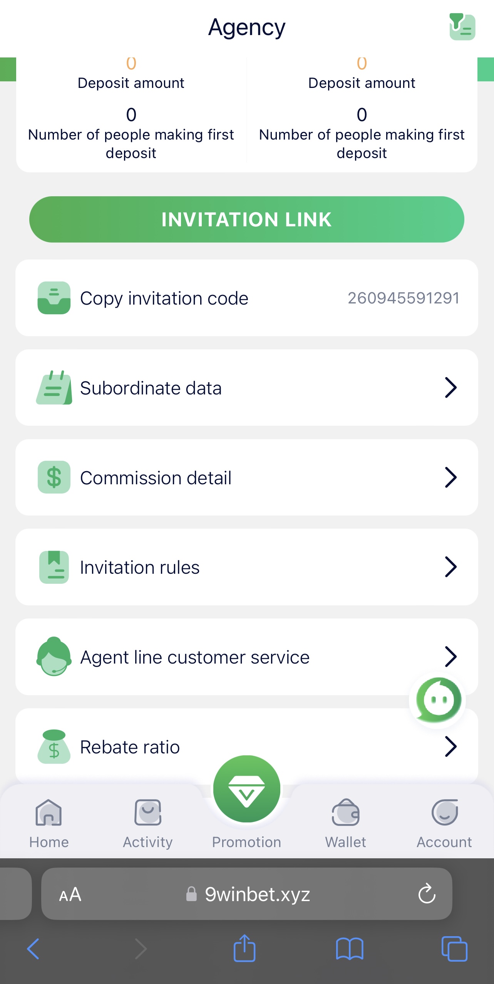This screenshot has height=984, width=494.
Task: Expand the Rebate ratio row
Action: (x=450, y=746)
